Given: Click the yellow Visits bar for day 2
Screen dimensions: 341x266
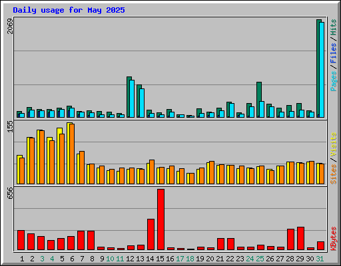Looking at the screenshot, I should pos(29,160).
